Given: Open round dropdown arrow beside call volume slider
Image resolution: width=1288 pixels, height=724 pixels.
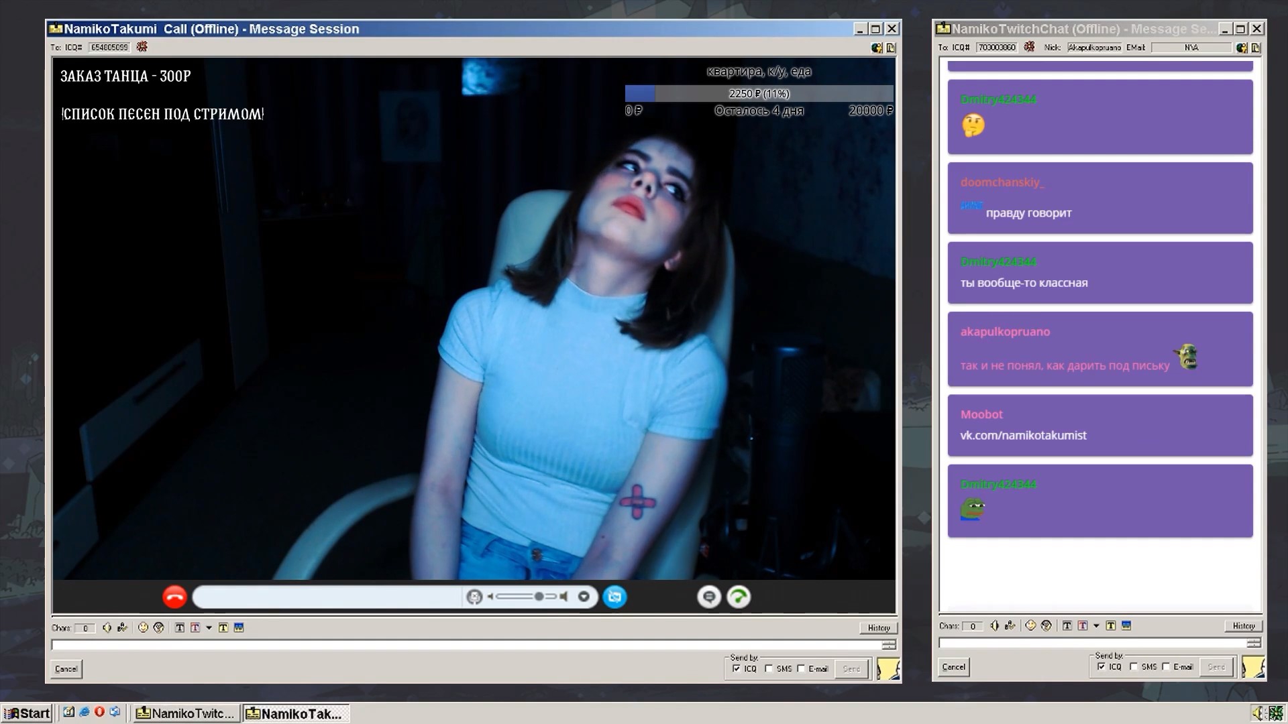Looking at the screenshot, I should click(584, 597).
